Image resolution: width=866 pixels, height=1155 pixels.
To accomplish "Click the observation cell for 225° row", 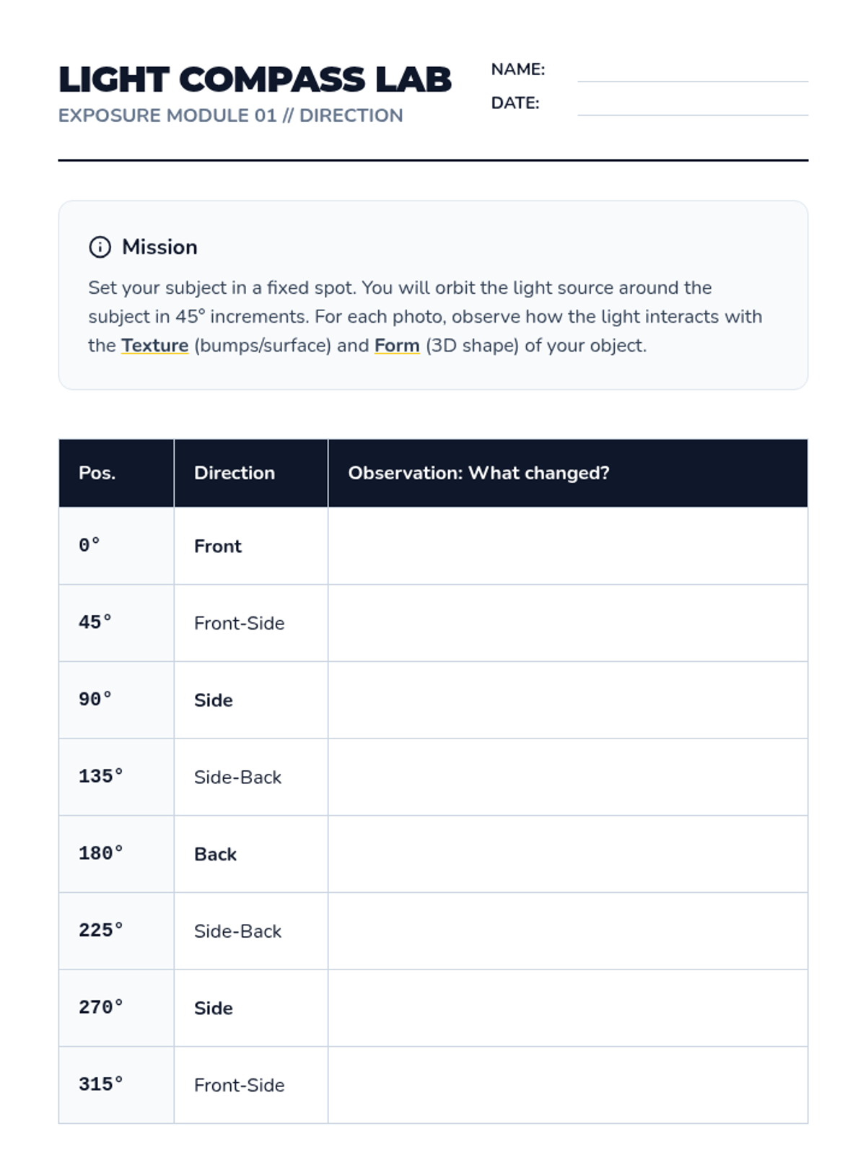I will 567,931.
